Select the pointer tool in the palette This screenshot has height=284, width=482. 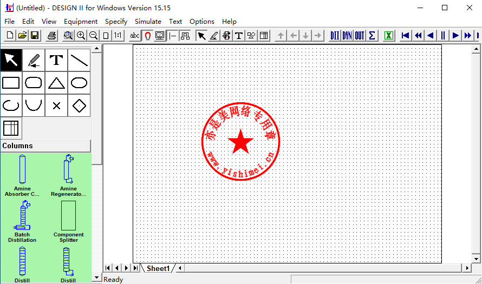[x=11, y=60]
